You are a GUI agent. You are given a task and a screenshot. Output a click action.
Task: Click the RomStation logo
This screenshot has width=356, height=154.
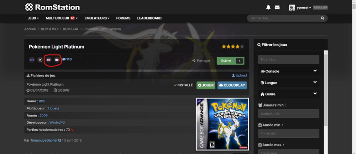52,7
